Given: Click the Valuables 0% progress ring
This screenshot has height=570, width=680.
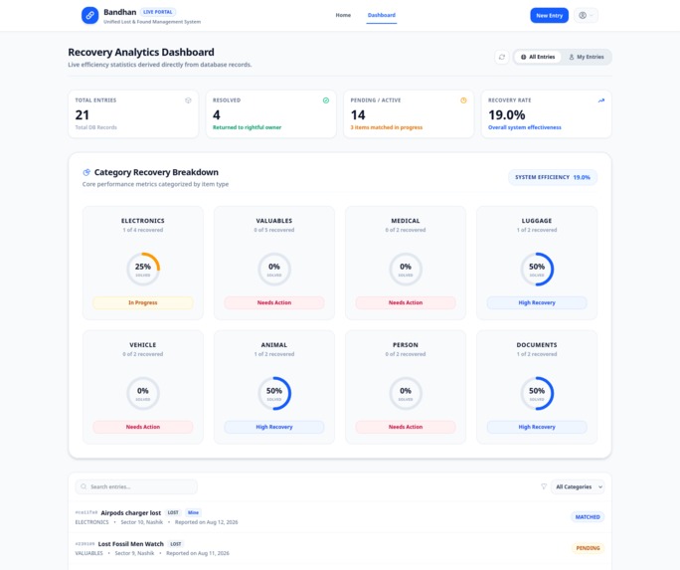Looking at the screenshot, I should [274, 269].
